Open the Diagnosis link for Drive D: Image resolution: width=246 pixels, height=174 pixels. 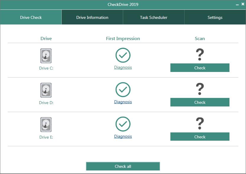click(123, 102)
